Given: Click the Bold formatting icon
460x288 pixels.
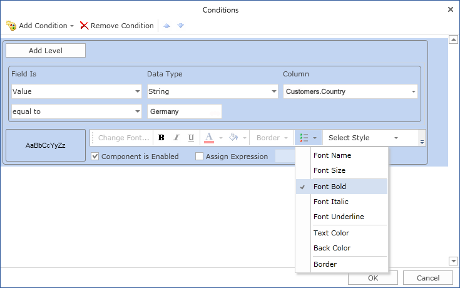Looking at the screenshot, I should 161,138.
